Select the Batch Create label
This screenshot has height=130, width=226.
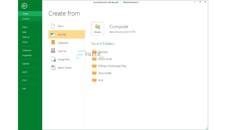click(65, 68)
